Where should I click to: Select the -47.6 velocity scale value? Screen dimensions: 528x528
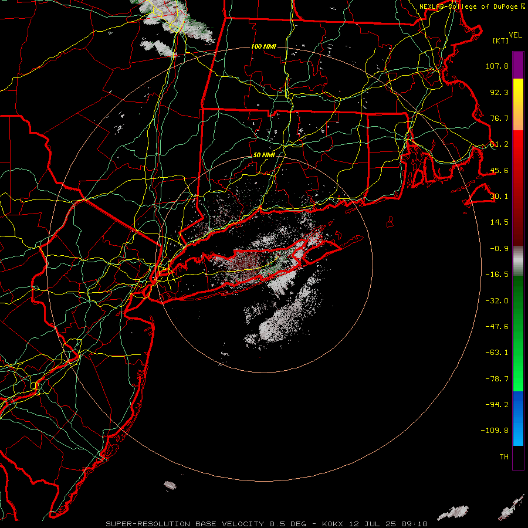pyautogui.click(x=497, y=327)
